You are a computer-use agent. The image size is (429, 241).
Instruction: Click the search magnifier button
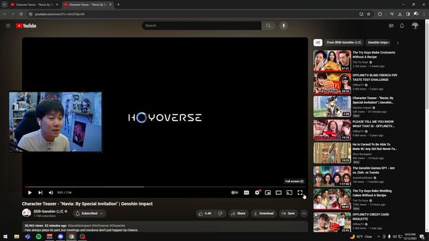click(268, 25)
